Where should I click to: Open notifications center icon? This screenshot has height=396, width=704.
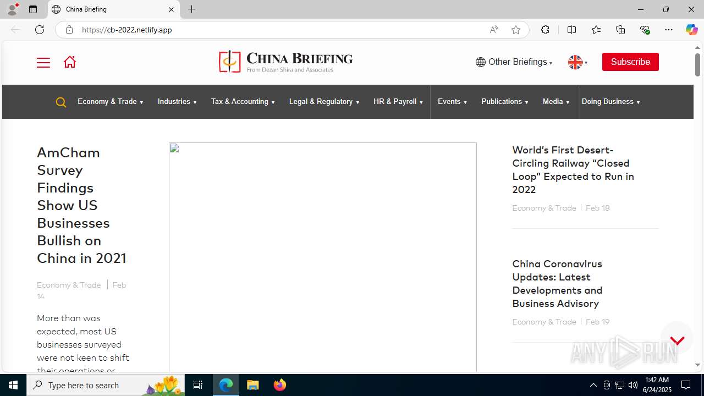686,385
